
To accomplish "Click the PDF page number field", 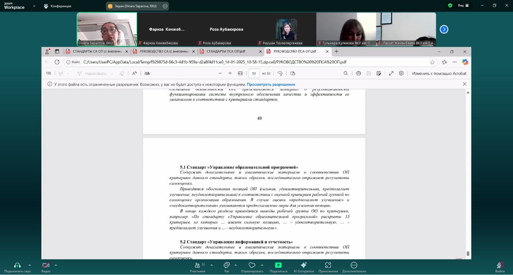I will pyautogui.click(x=254, y=74).
